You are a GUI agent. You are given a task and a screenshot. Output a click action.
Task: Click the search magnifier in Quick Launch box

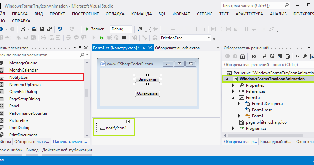[x=287, y=5]
